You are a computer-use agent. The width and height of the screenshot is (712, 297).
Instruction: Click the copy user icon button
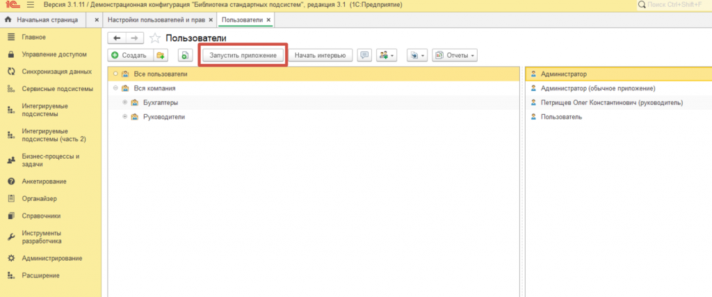pyautogui.click(x=185, y=56)
